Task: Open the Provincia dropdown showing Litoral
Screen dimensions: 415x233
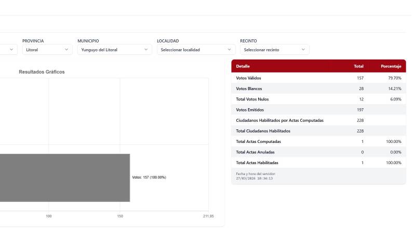Action: (x=47, y=50)
